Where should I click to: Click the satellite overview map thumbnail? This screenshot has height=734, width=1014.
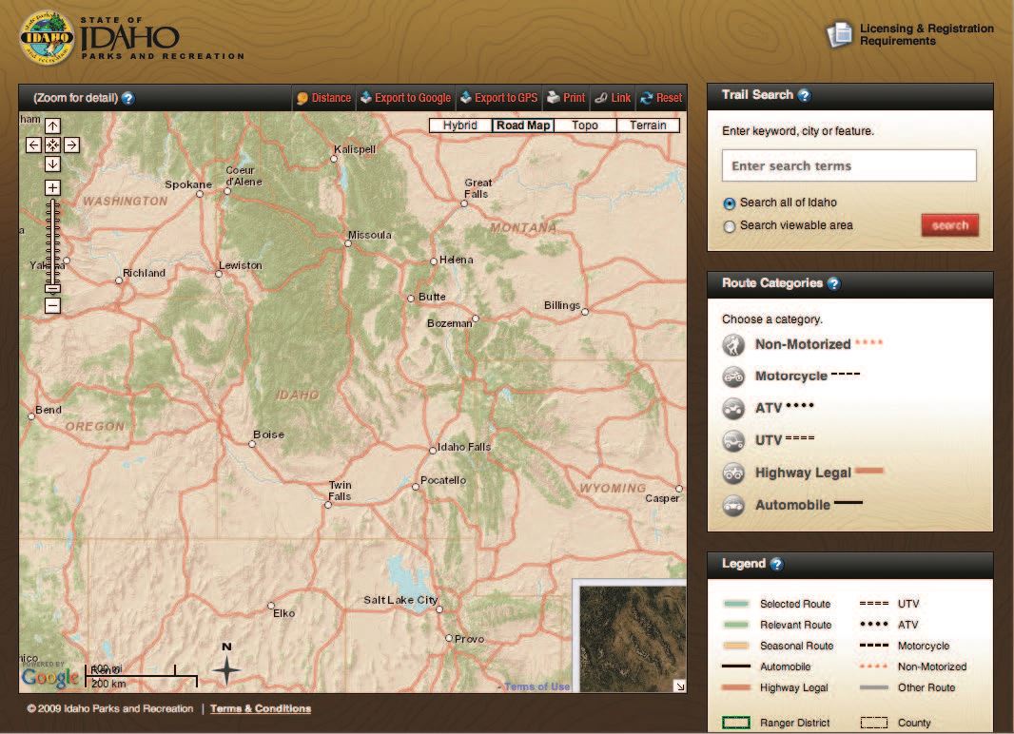[x=633, y=639]
